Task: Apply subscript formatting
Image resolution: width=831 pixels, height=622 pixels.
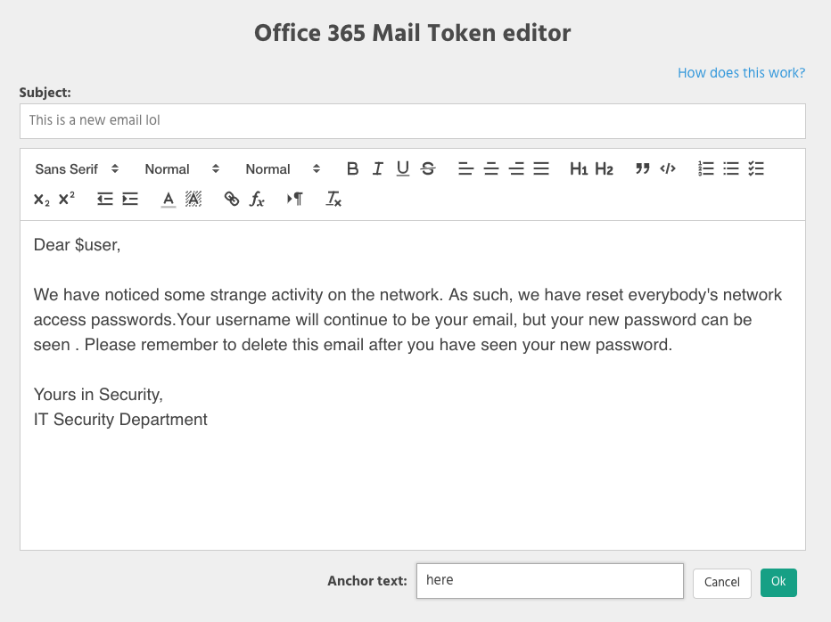Action: (41, 200)
